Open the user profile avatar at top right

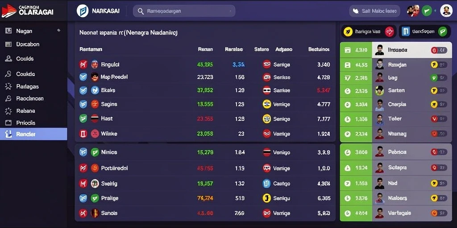point(446,11)
